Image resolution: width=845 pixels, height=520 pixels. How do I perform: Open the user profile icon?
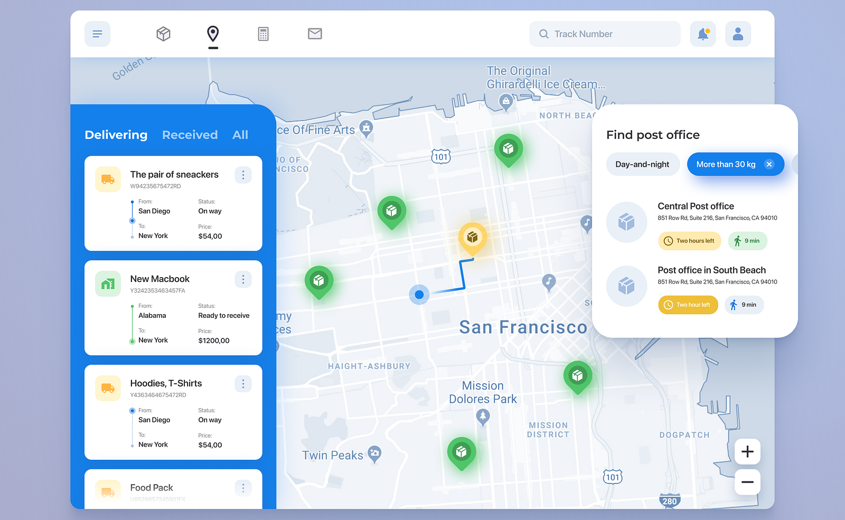pos(738,34)
